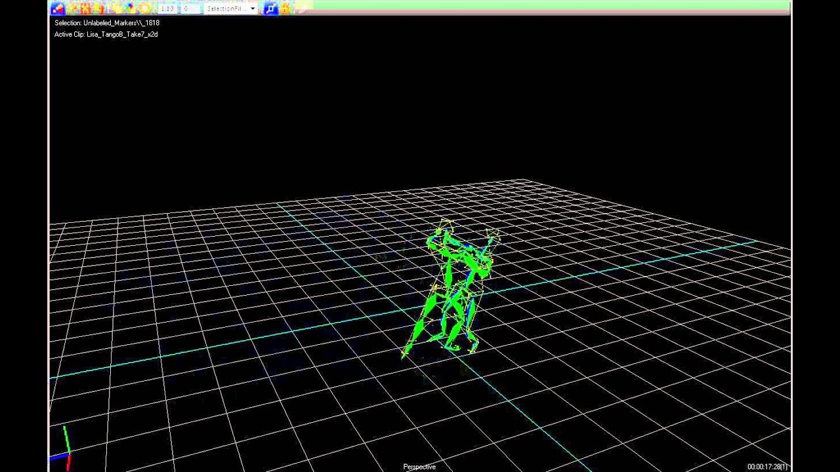This screenshot has width=840, height=472.
Task: Click the Active Clip: Lisa_TangoB_Take7_x2d text
Action: 106,34
